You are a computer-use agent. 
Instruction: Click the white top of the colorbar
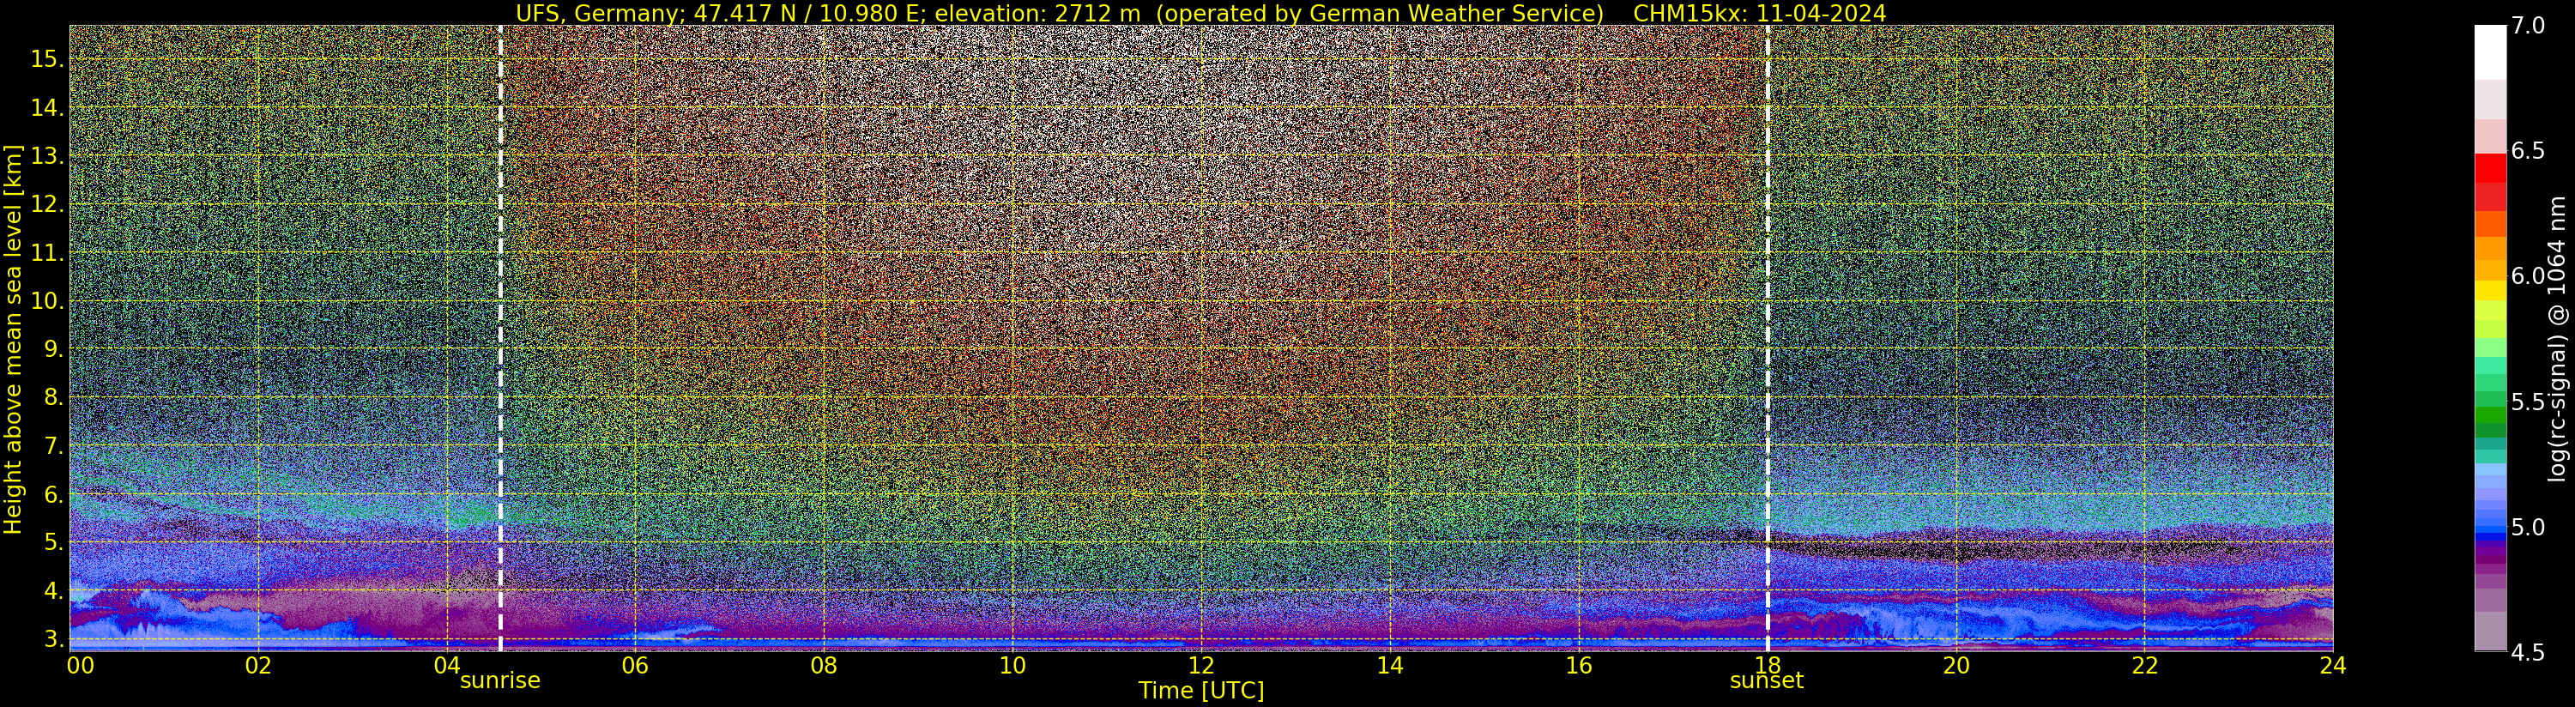(x=2490, y=52)
